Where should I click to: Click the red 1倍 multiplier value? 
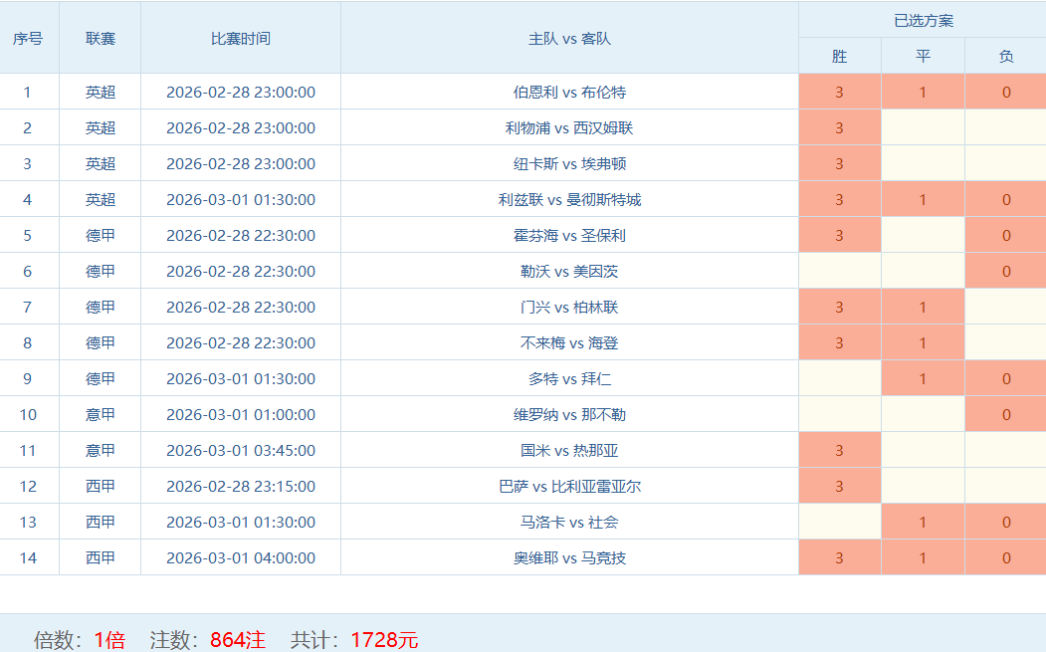click(109, 639)
